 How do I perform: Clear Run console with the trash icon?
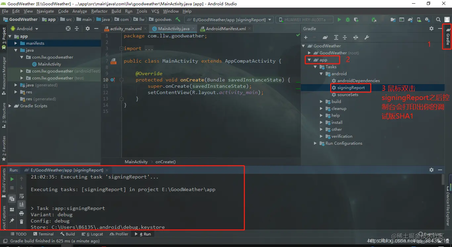click(x=22, y=222)
